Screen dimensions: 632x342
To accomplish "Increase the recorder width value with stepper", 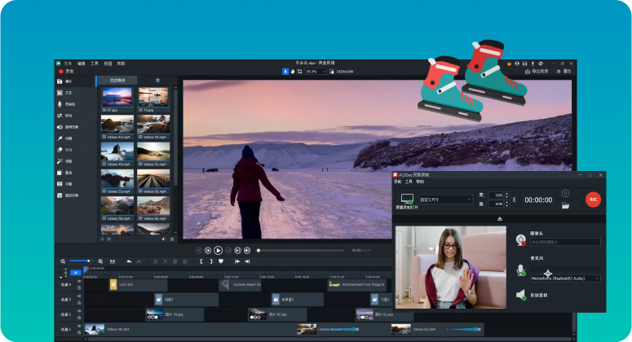I will click(x=507, y=194).
